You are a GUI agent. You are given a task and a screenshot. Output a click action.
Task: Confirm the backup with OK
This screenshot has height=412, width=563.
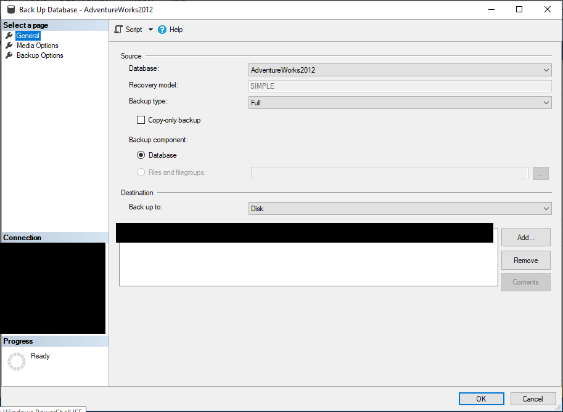(481, 398)
